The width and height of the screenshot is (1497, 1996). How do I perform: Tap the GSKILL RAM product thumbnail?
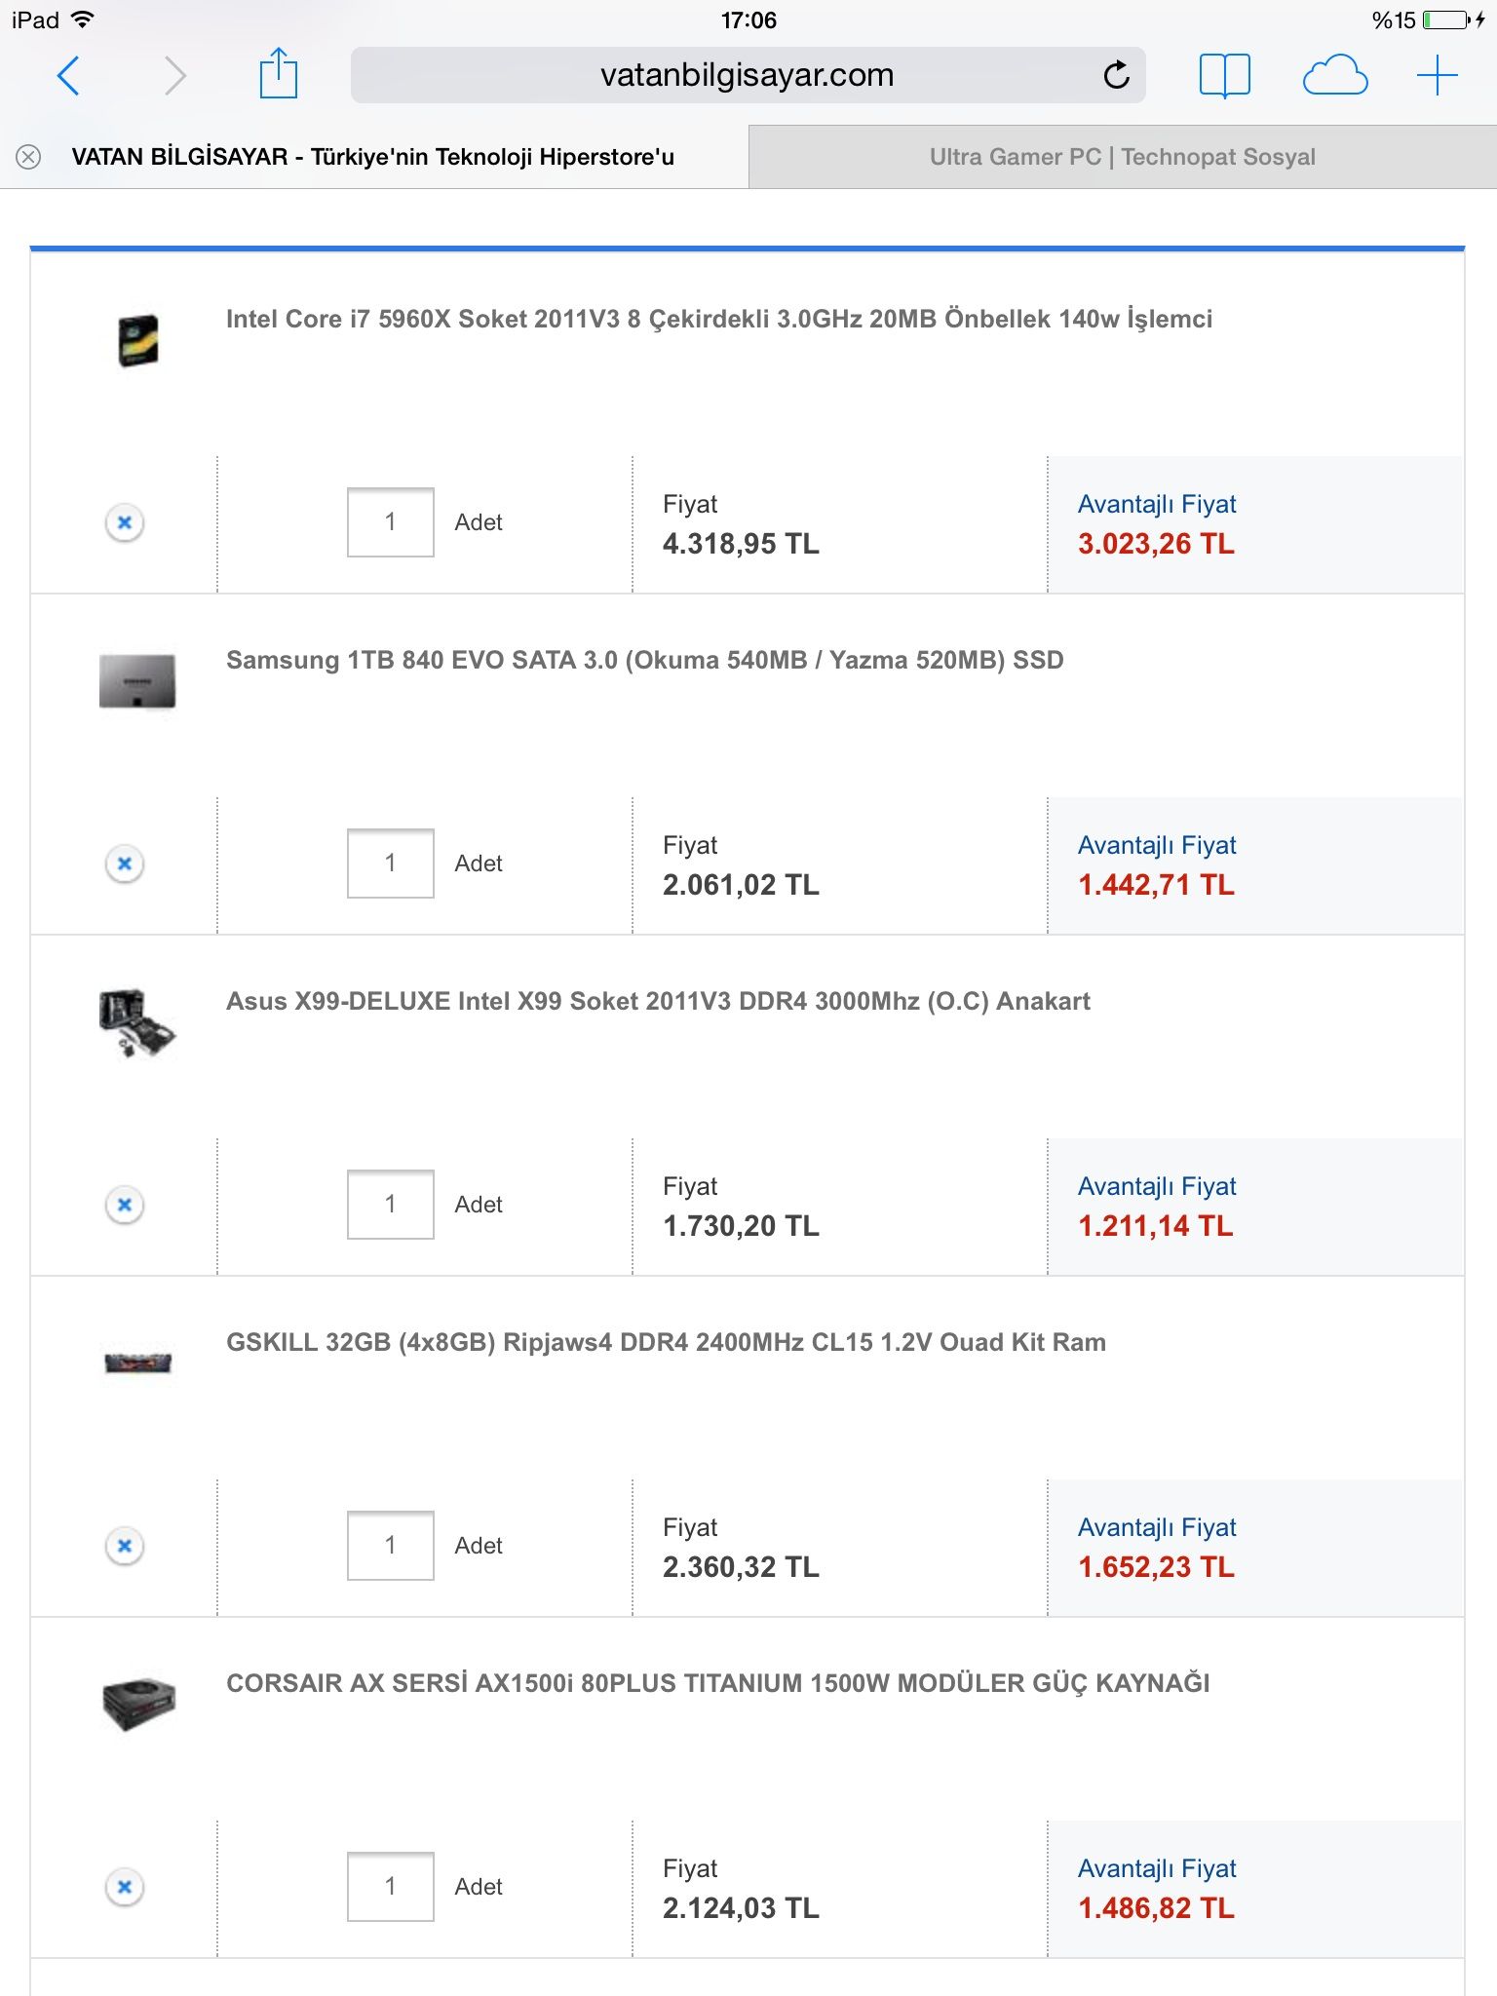coord(137,1362)
